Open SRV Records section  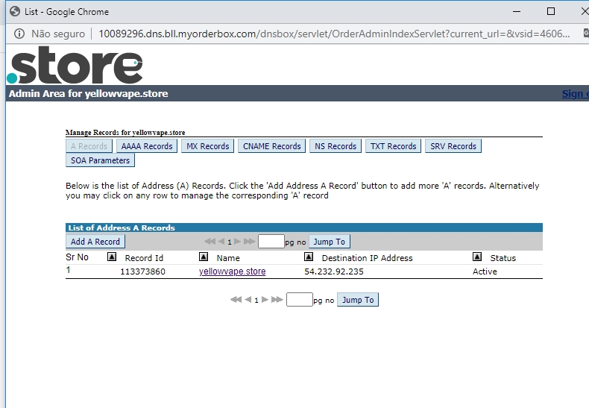pyautogui.click(x=453, y=146)
